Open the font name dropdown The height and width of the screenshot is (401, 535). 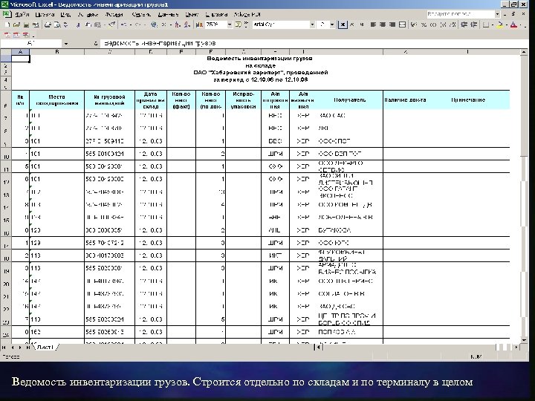tap(312, 25)
